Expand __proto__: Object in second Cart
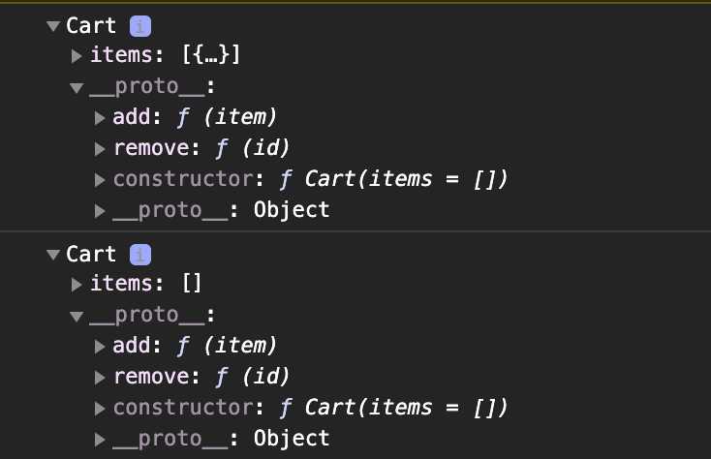 [100, 439]
